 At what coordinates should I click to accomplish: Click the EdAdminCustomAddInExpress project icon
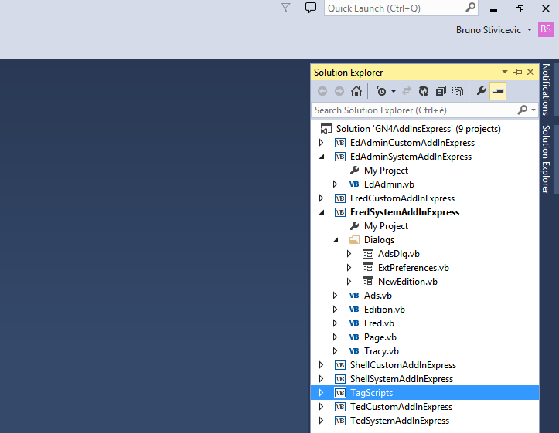[x=340, y=143]
